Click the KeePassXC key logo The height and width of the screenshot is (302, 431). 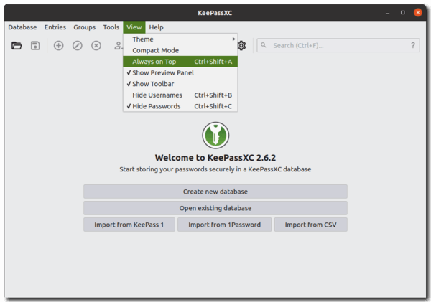click(x=215, y=136)
